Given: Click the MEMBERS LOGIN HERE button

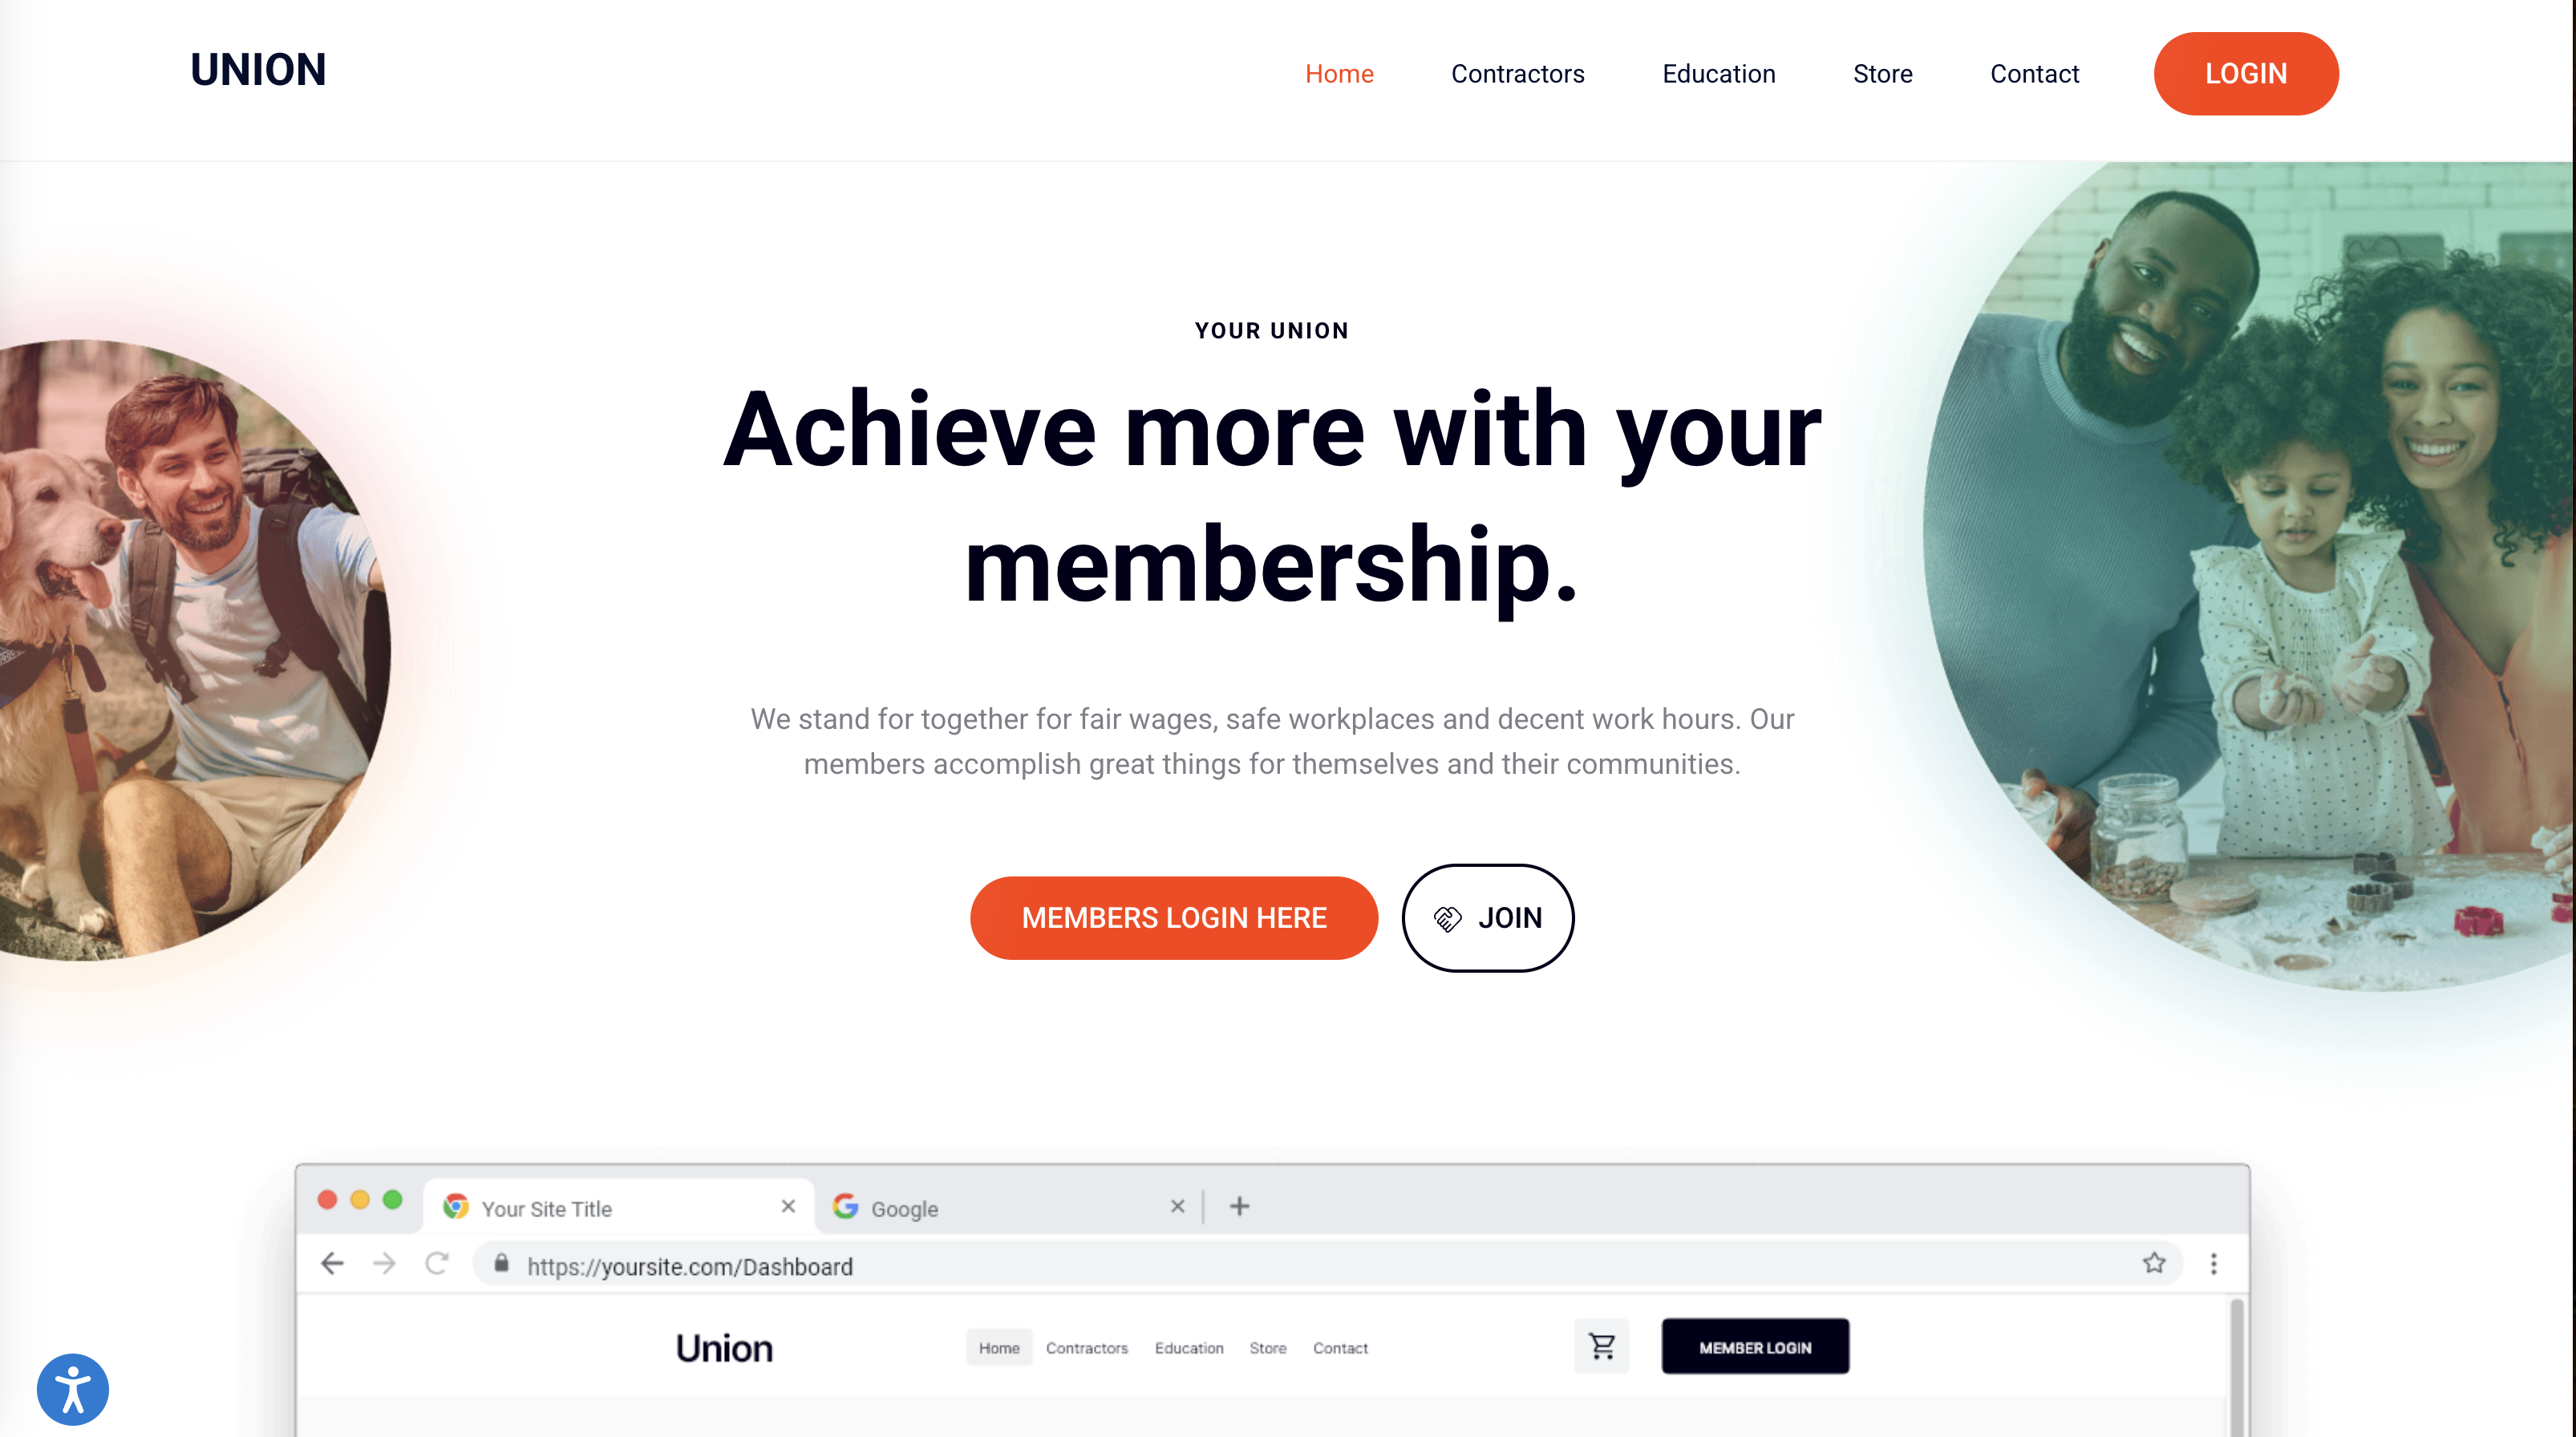Looking at the screenshot, I should (x=1173, y=917).
